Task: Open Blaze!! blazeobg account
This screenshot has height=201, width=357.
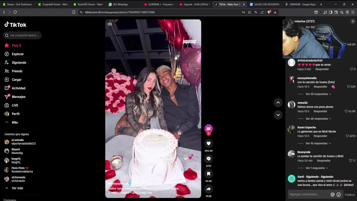Action: click(14, 151)
